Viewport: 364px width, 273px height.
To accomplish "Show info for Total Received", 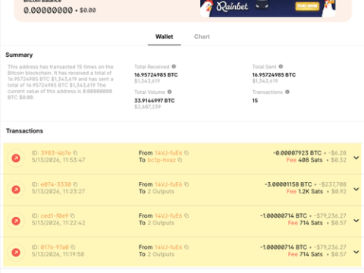I will (174, 67).
